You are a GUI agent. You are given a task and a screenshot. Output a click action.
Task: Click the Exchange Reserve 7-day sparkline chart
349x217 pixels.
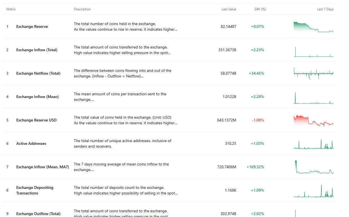tap(313, 27)
